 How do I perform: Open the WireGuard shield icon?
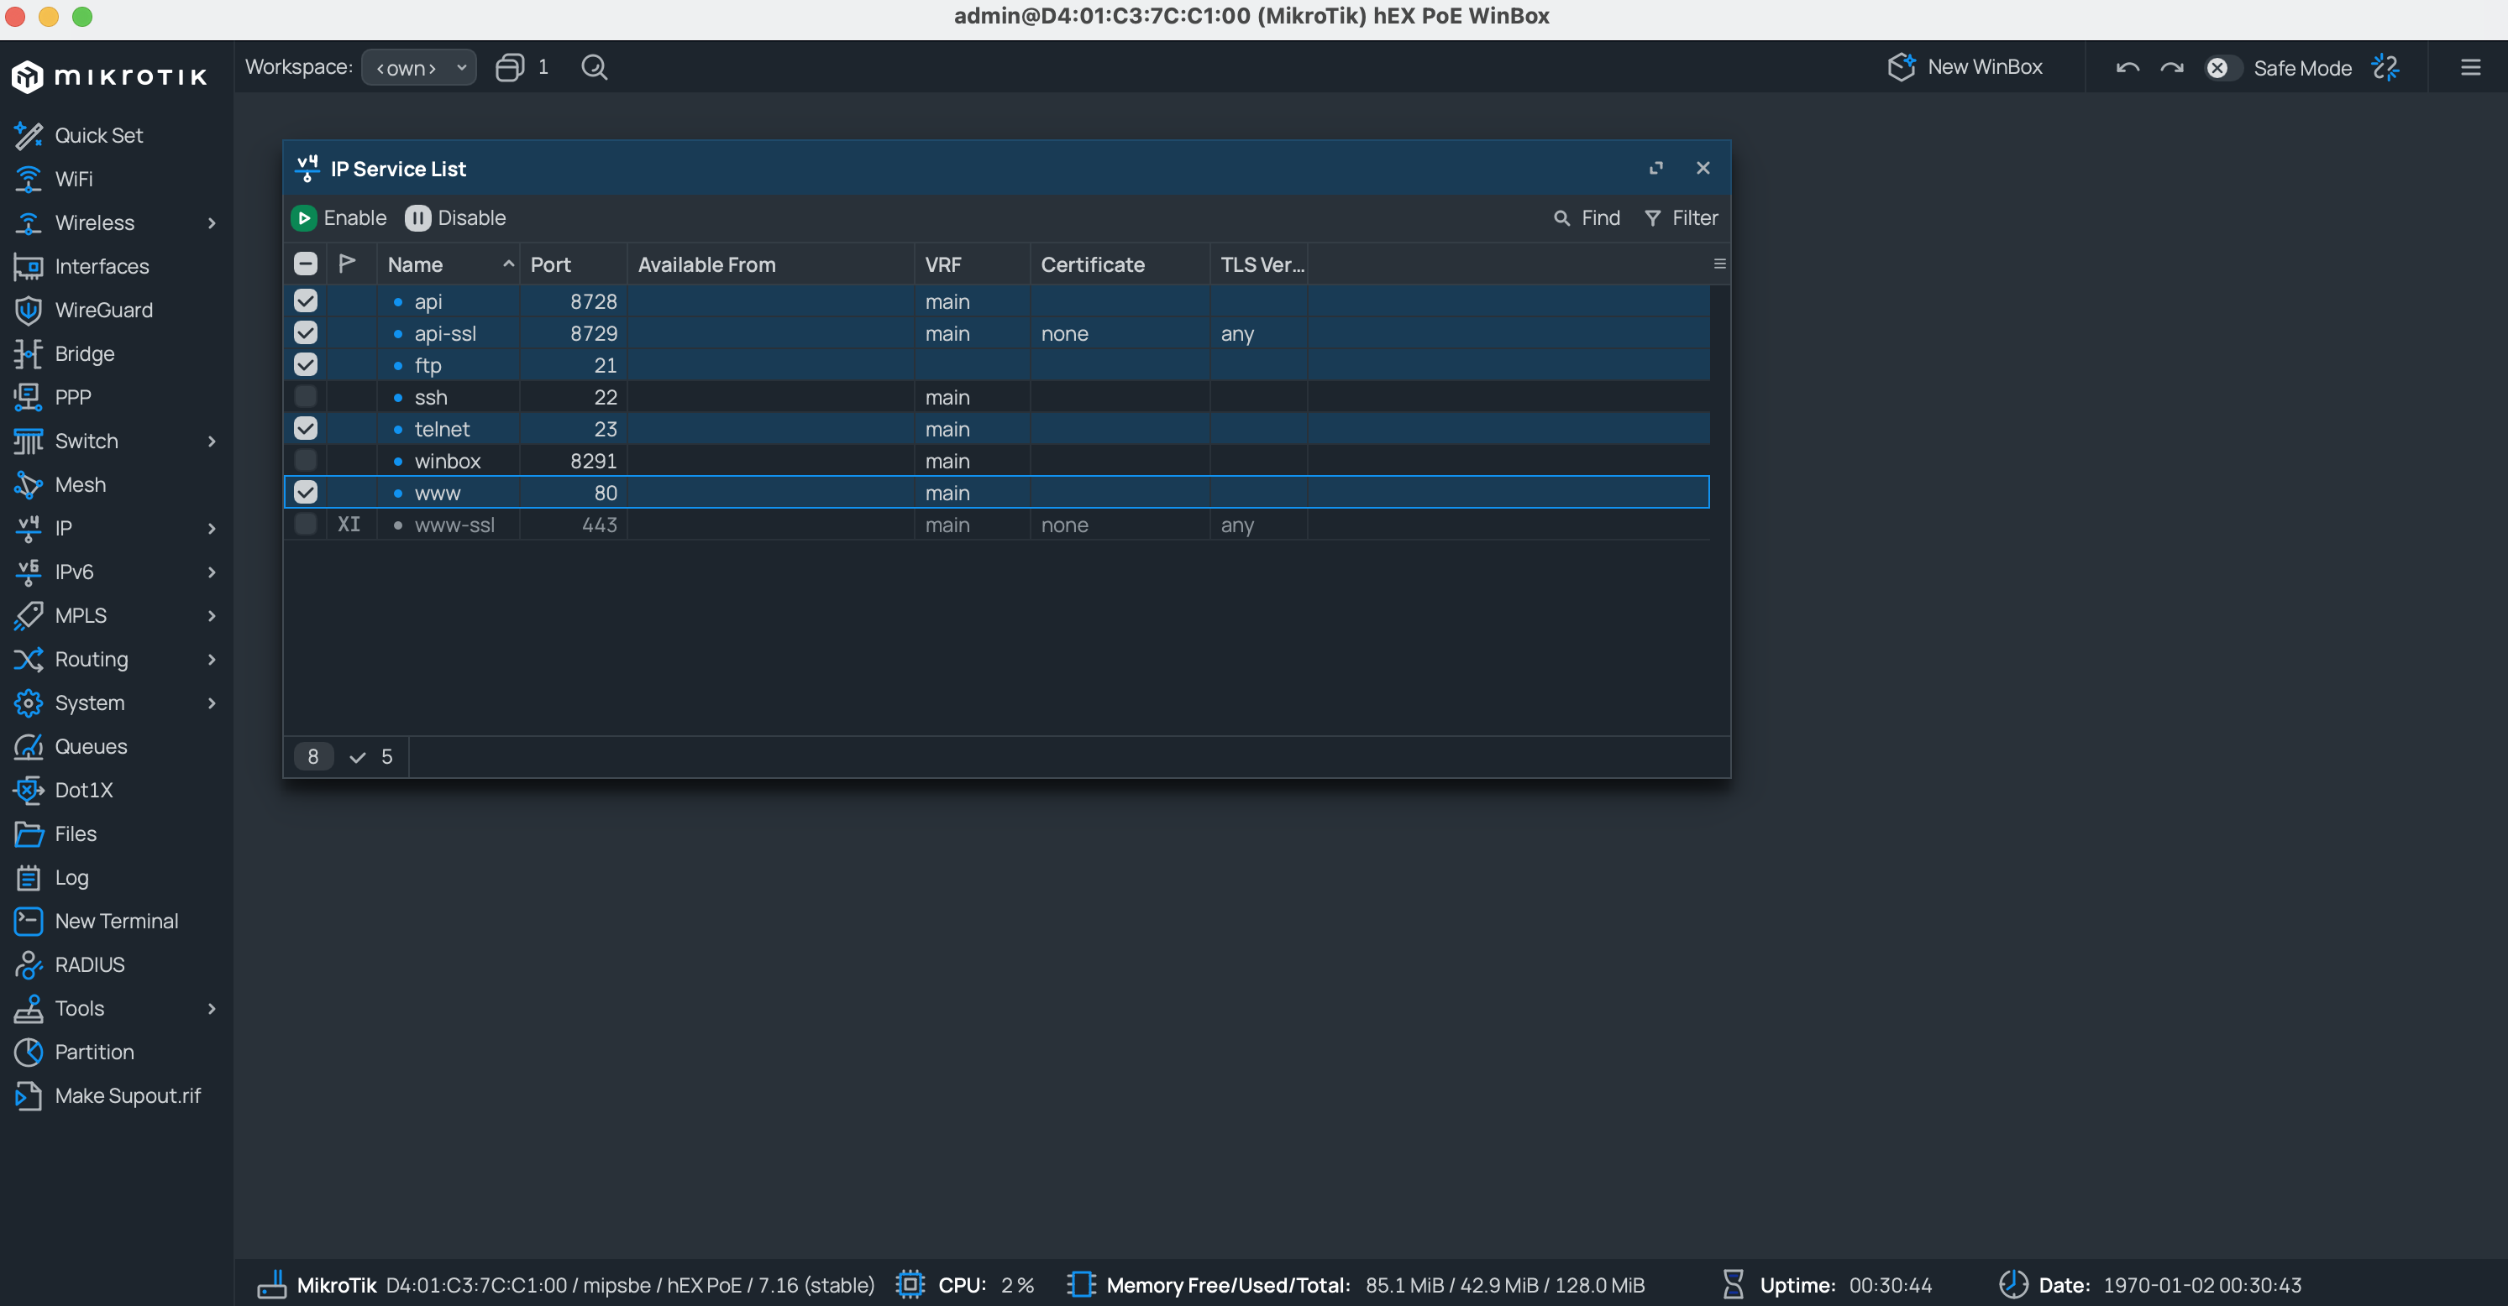click(29, 311)
